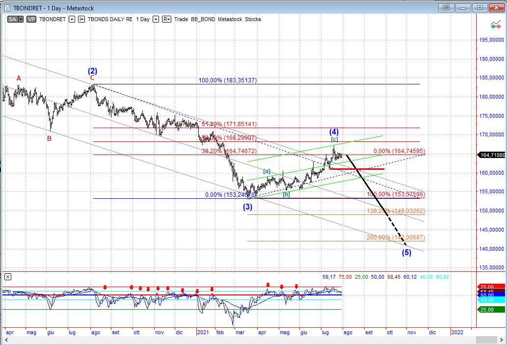Click the 200,00% projection Fibonacci label
This screenshot has width=507, height=345.
(x=396, y=238)
